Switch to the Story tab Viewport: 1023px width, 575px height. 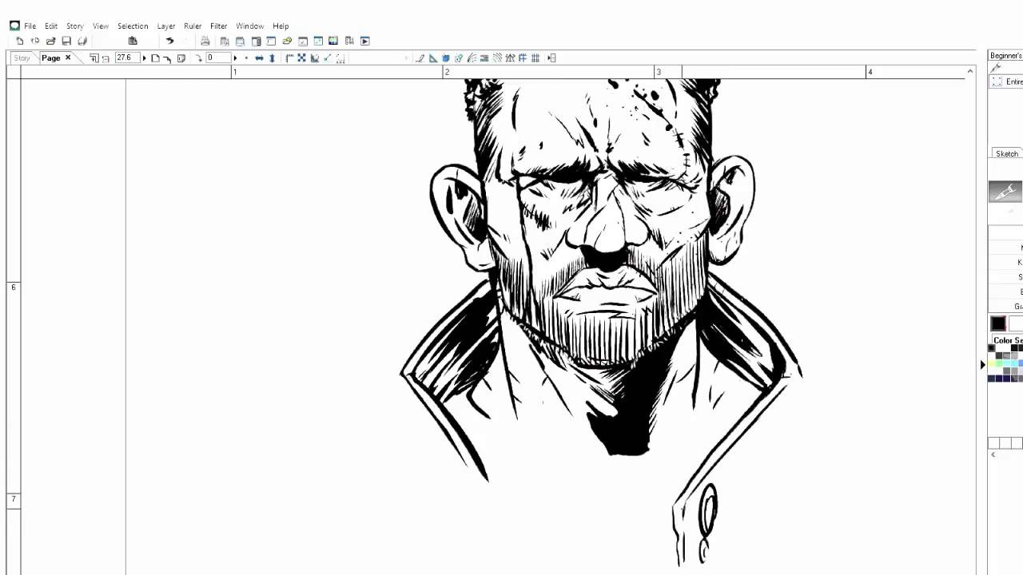pyautogui.click(x=22, y=57)
